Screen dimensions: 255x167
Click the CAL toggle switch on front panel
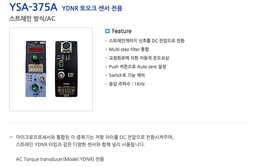(41, 58)
